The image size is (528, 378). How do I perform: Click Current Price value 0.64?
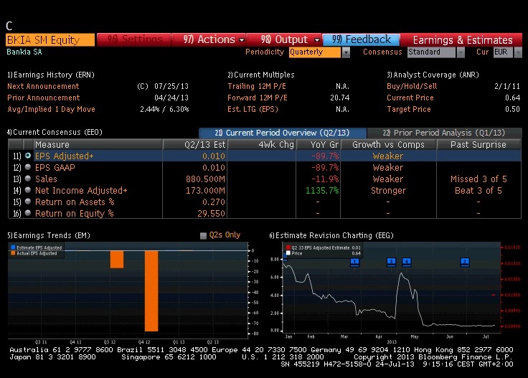pyautogui.click(x=512, y=98)
